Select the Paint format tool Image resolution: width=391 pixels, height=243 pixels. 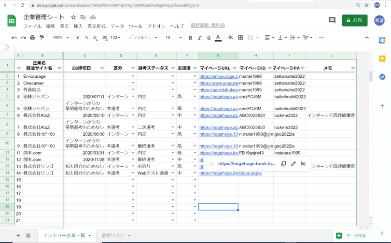tap(42, 38)
